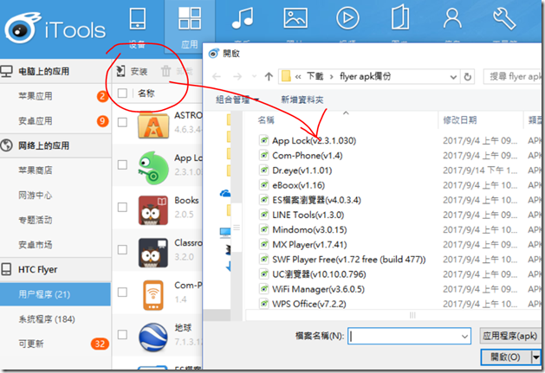
Task: Click the 安装 install button
Action: [x=132, y=72]
